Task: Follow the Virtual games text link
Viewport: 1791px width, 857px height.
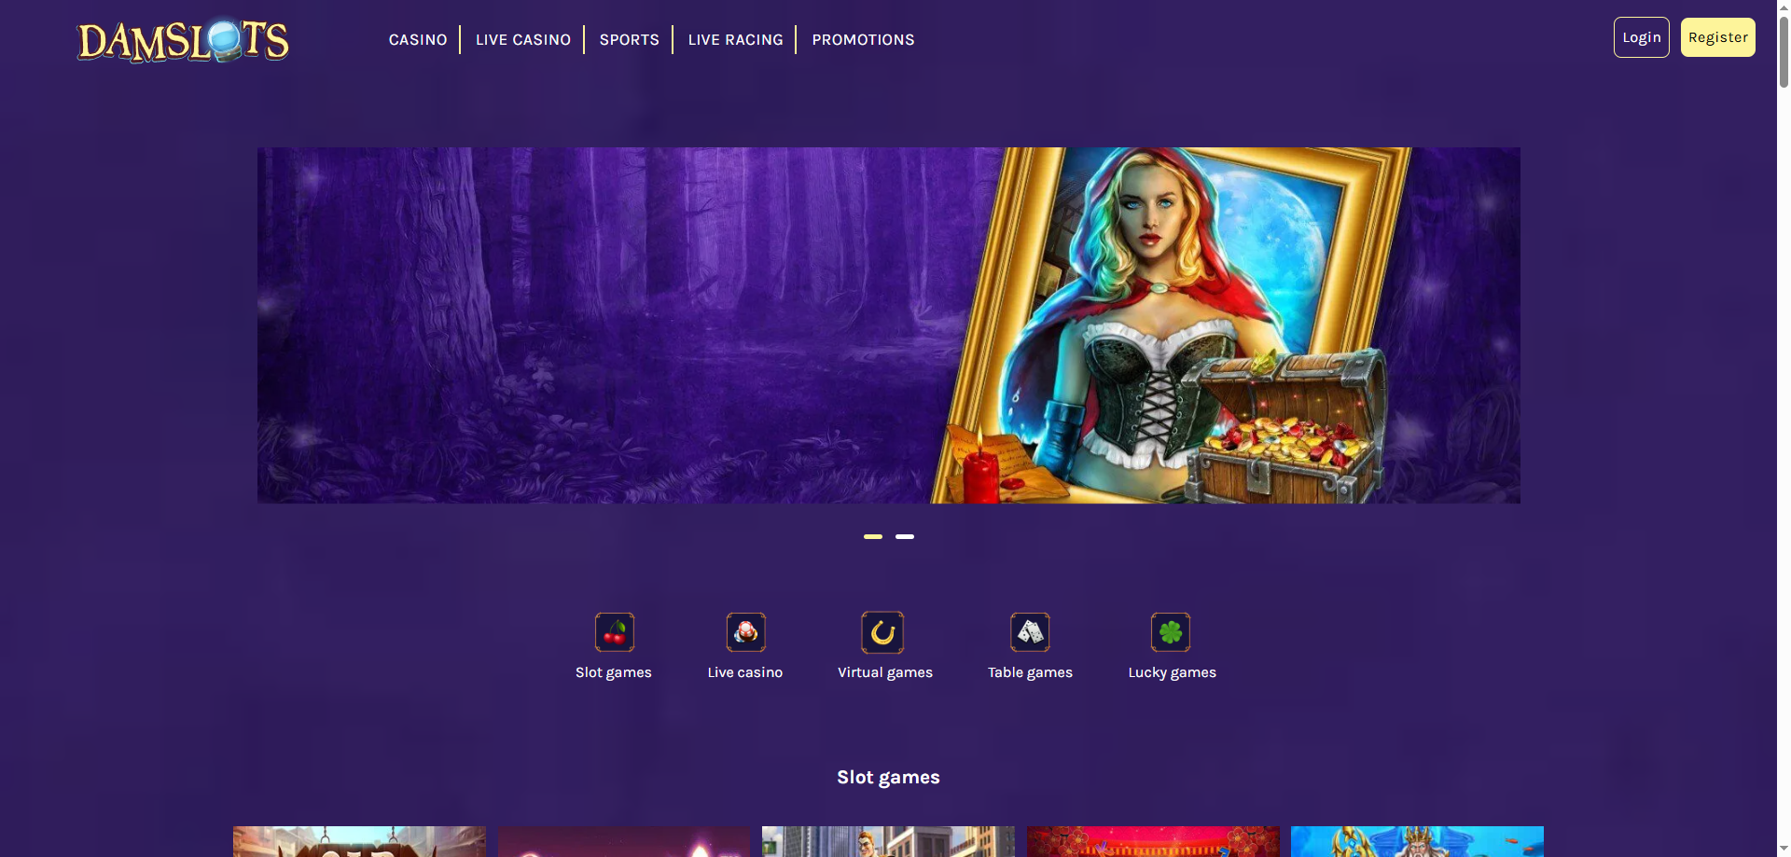Action: [x=885, y=672]
